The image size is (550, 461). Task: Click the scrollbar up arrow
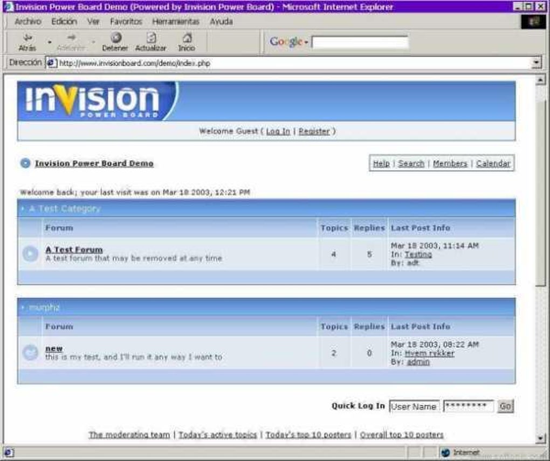click(x=540, y=80)
